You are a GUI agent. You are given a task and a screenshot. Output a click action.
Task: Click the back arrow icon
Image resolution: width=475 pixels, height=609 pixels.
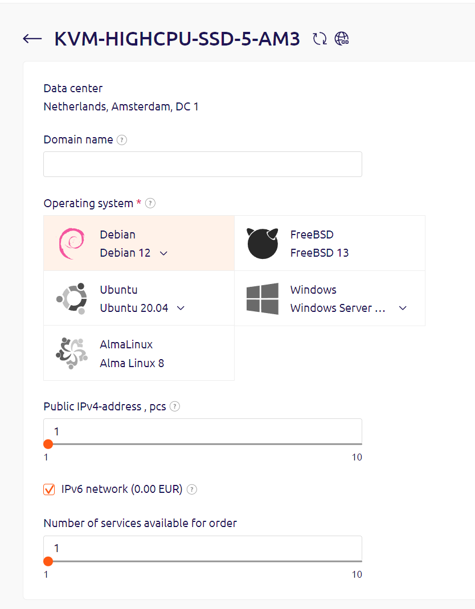32,39
